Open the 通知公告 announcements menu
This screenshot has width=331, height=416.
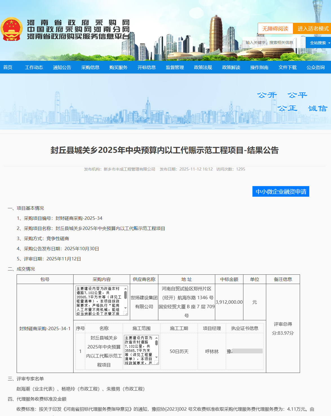(x=62, y=67)
